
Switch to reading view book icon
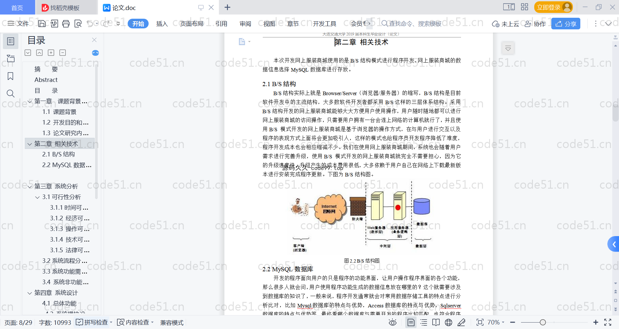(436, 322)
